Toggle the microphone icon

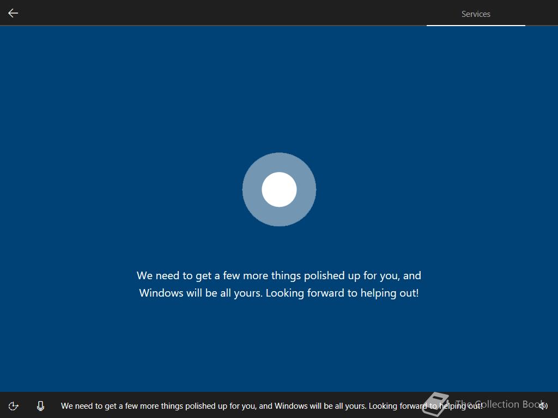pyautogui.click(x=40, y=405)
